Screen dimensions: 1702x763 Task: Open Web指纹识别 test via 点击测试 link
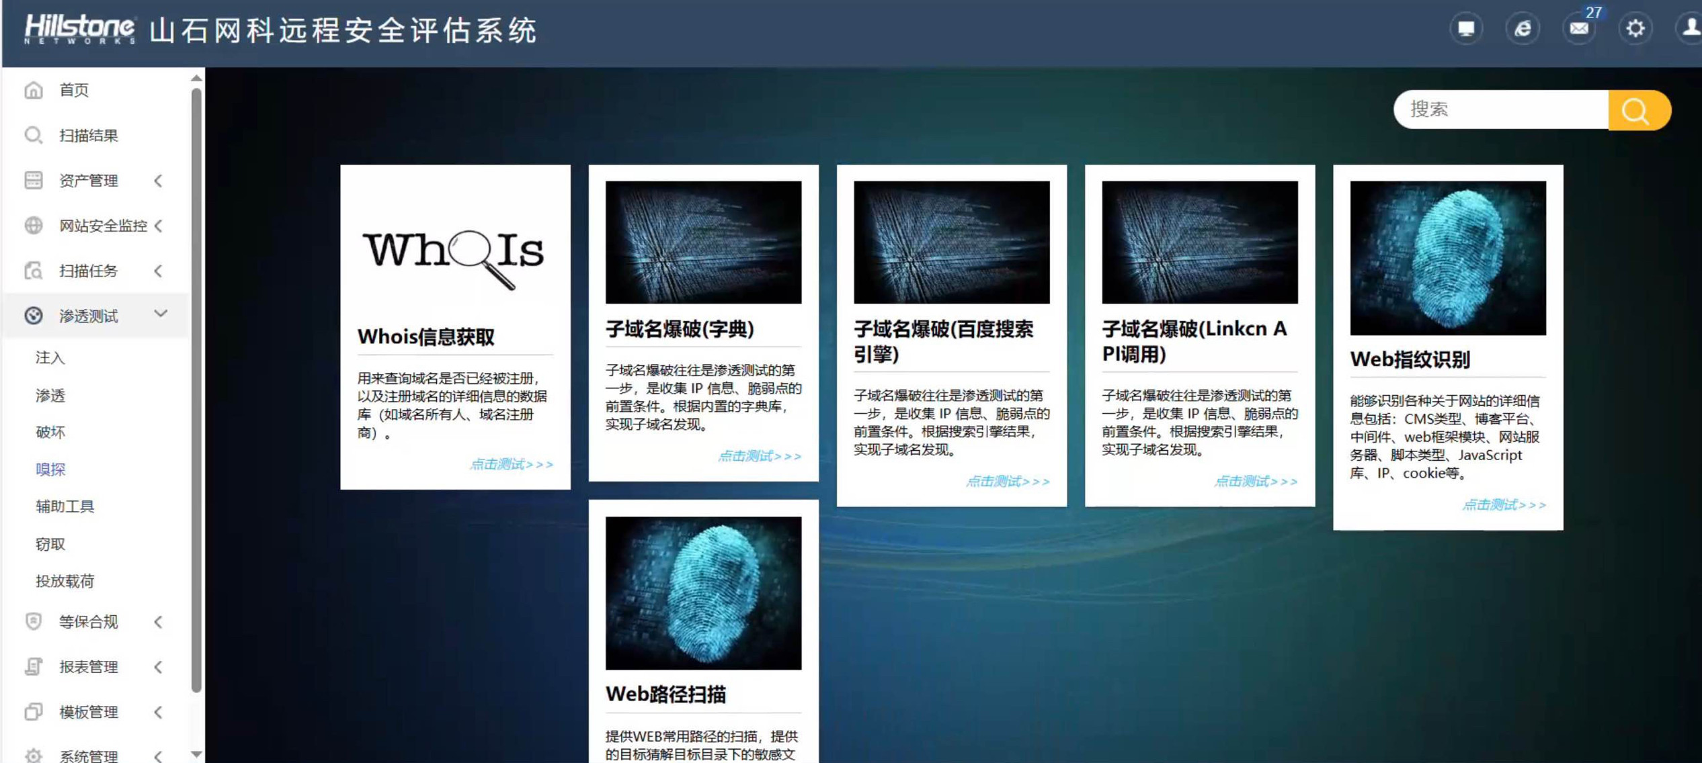pyautogui.click(x=1504, y=505)
